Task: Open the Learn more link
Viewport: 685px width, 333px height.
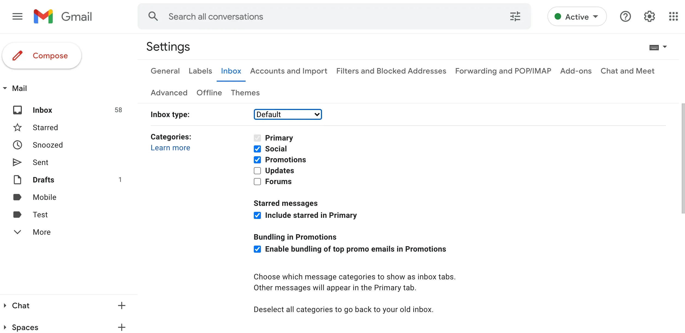Action: pos(170,147)
